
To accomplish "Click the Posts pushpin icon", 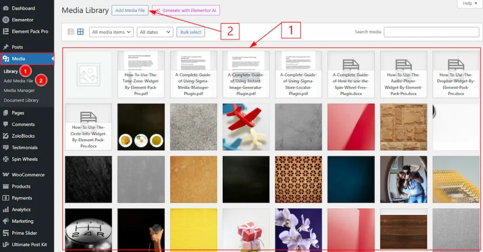I will [6, 47].
